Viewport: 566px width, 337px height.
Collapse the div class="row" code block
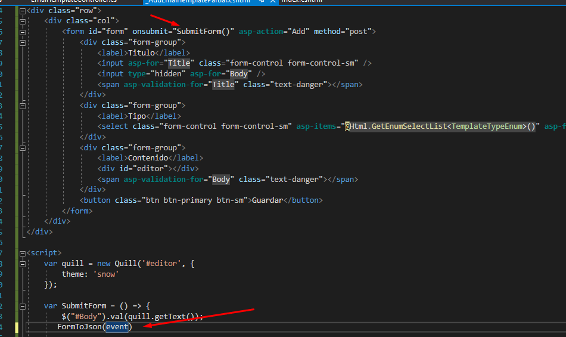point(23,11)
